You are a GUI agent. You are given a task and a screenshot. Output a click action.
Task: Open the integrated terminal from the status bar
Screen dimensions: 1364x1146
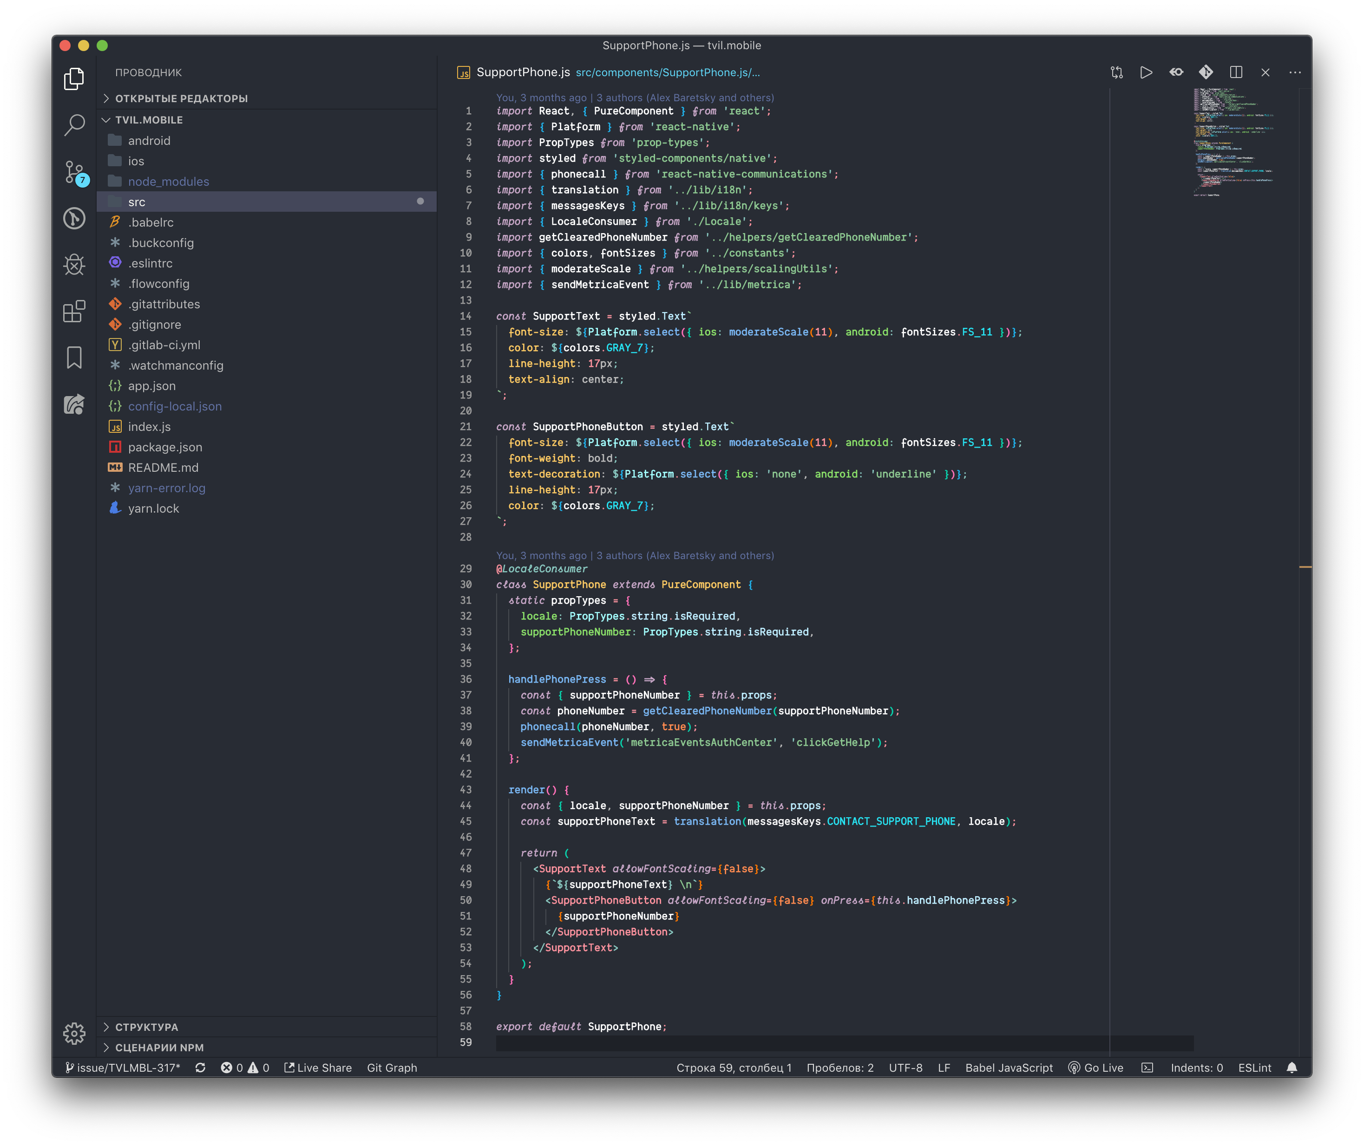pos(1148,1068)
